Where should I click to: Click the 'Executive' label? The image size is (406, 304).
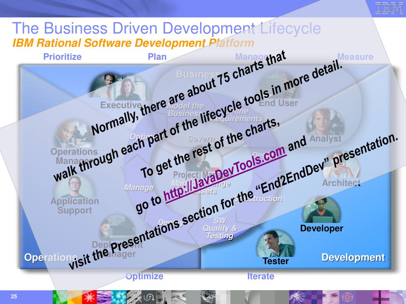121,105
